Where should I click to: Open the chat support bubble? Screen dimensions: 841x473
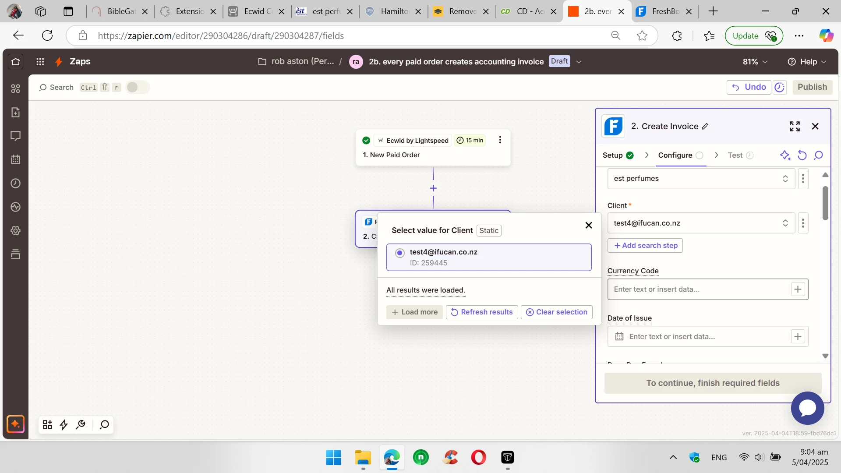point(807,408)
